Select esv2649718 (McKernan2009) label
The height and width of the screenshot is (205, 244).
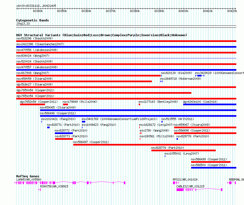[181, 79]
